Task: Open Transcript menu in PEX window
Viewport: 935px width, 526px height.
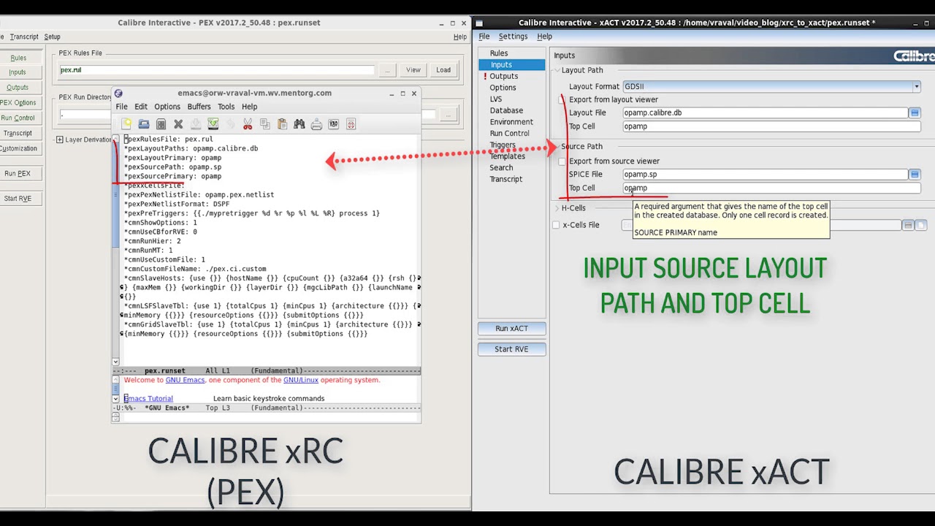Action: tap(24, 37)
